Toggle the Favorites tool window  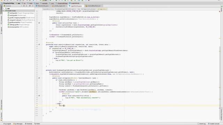pos(1,117)
